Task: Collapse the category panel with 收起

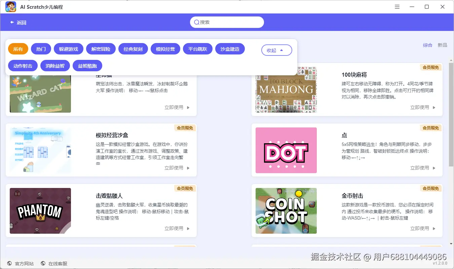Action: 277,50
